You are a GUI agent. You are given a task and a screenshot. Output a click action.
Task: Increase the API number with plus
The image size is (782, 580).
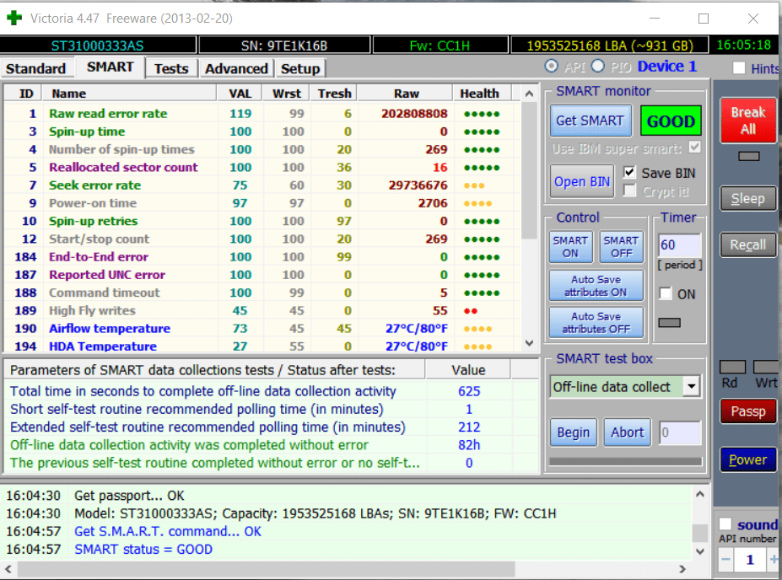pos(773,560)
